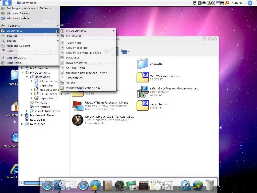Click the question-mark balloon tray icon
The width and height of the screenshot is (257, 193).
(195, 3)
